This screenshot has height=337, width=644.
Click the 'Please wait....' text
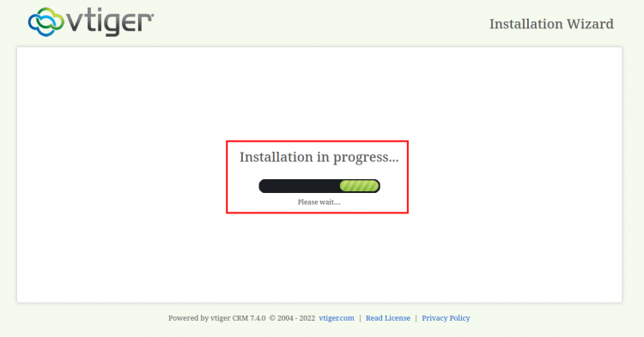tap(319, 202)
